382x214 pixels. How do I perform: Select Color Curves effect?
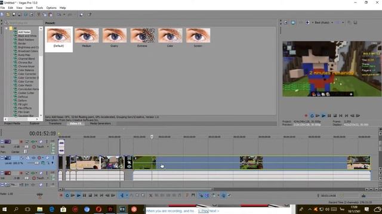(26, 81)
